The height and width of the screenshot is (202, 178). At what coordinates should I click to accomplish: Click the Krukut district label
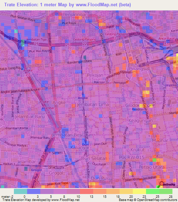pos(138,150)
